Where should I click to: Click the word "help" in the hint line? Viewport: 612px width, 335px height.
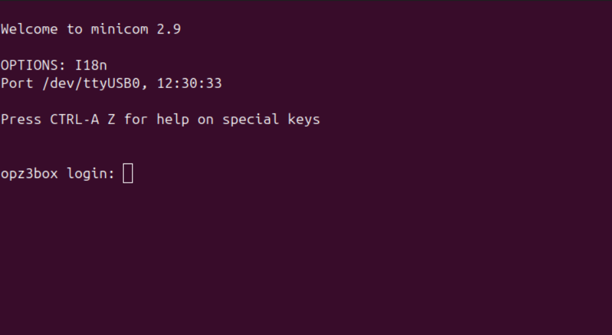click(x=173, y=120)
